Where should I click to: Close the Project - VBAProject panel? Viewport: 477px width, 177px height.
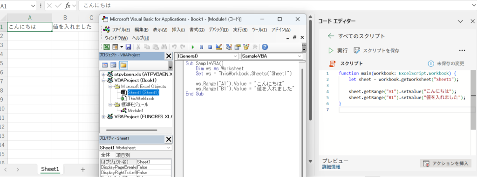[168, 55]
